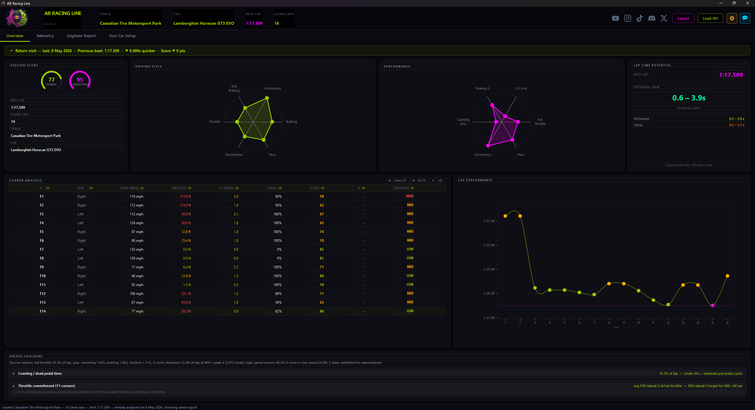The height and width of the screenshot is (410, 755).
Task: Toggle the Score ≥75 legend filter
Action: coord(400,181)
